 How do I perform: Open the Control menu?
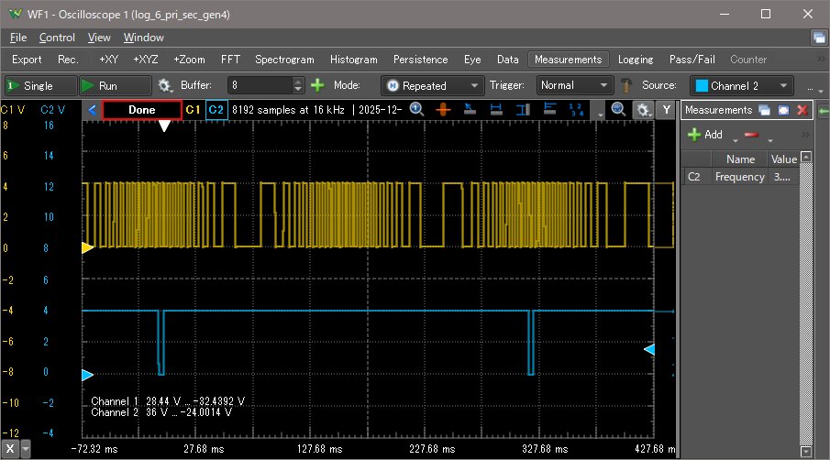click(57, 38)
